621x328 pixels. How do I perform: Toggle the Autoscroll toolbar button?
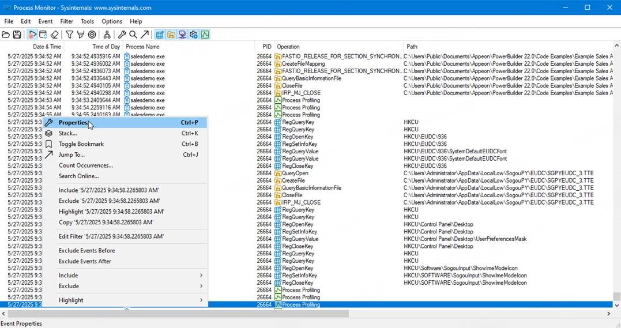43,35
